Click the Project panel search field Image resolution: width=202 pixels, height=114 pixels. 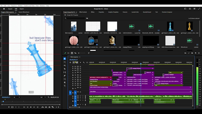click(x=75, y=18)
